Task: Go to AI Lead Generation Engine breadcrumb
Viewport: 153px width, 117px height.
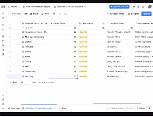Action: (x=37, y=7)
